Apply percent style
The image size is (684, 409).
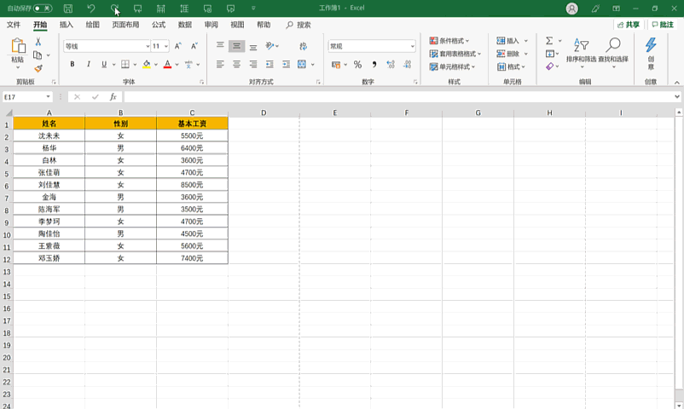coord(357,65)
